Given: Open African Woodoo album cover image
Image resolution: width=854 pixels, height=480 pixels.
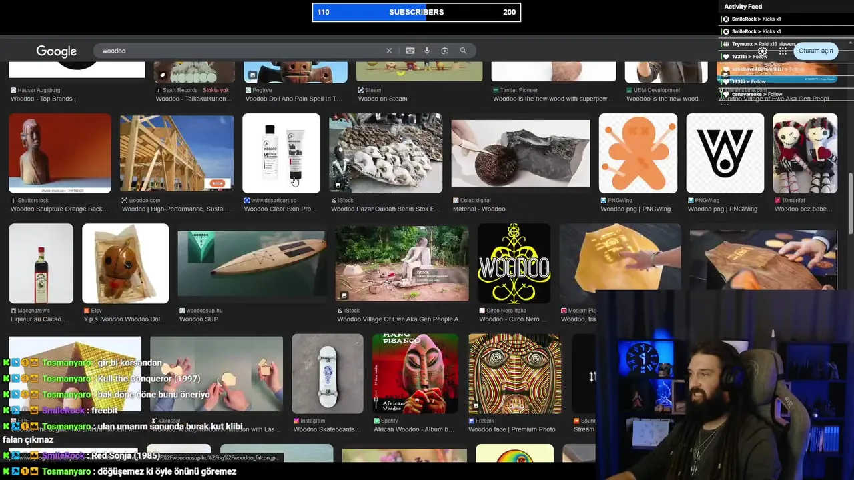Looking at the screenshot, I should (415, 374).
